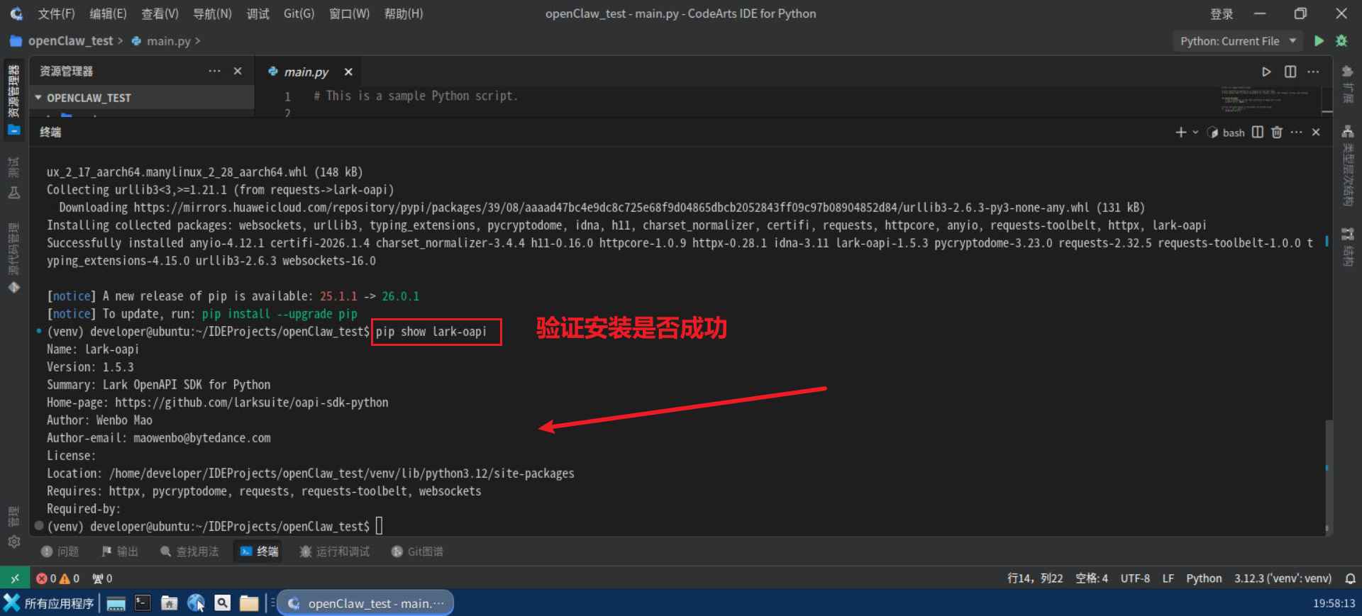
Task: Switch to the 终端 terminal tab
Action: (258, 551)
